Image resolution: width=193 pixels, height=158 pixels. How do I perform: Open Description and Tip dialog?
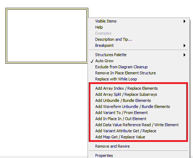click(138, 39)
